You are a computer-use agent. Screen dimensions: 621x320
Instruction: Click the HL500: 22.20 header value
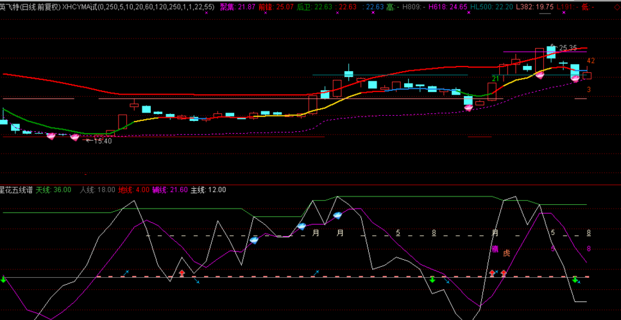click(x=491, y=6)
